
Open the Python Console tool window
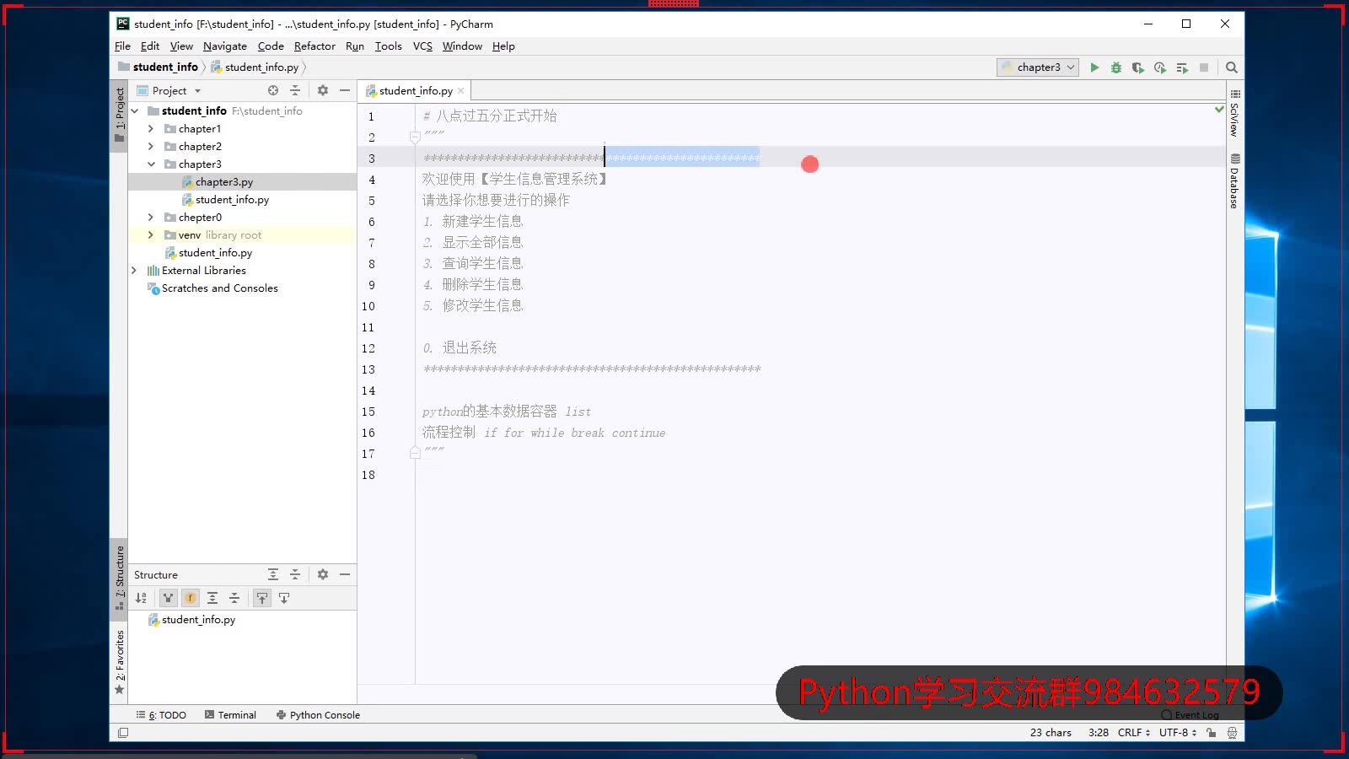click(x=318, y=715)
